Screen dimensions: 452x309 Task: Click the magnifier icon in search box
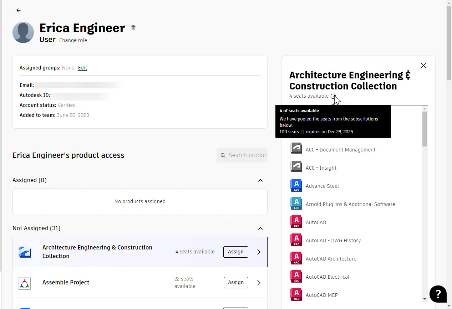(223, 155)
